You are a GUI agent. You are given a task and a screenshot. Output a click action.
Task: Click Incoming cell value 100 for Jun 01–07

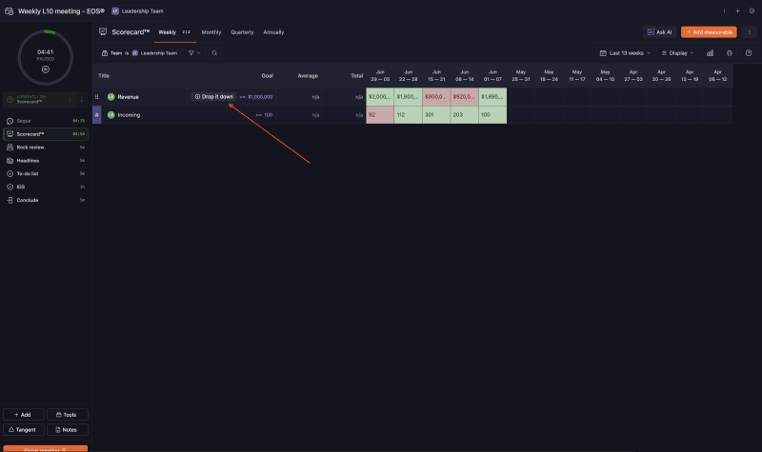[492, 114]
